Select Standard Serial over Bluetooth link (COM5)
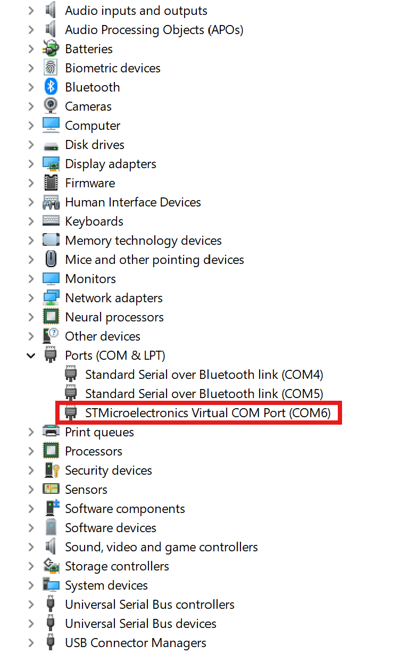 click(204, 394)
